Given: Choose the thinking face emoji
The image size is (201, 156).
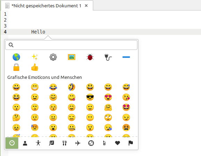Looking at the screenshot, I should pos(16,118).
